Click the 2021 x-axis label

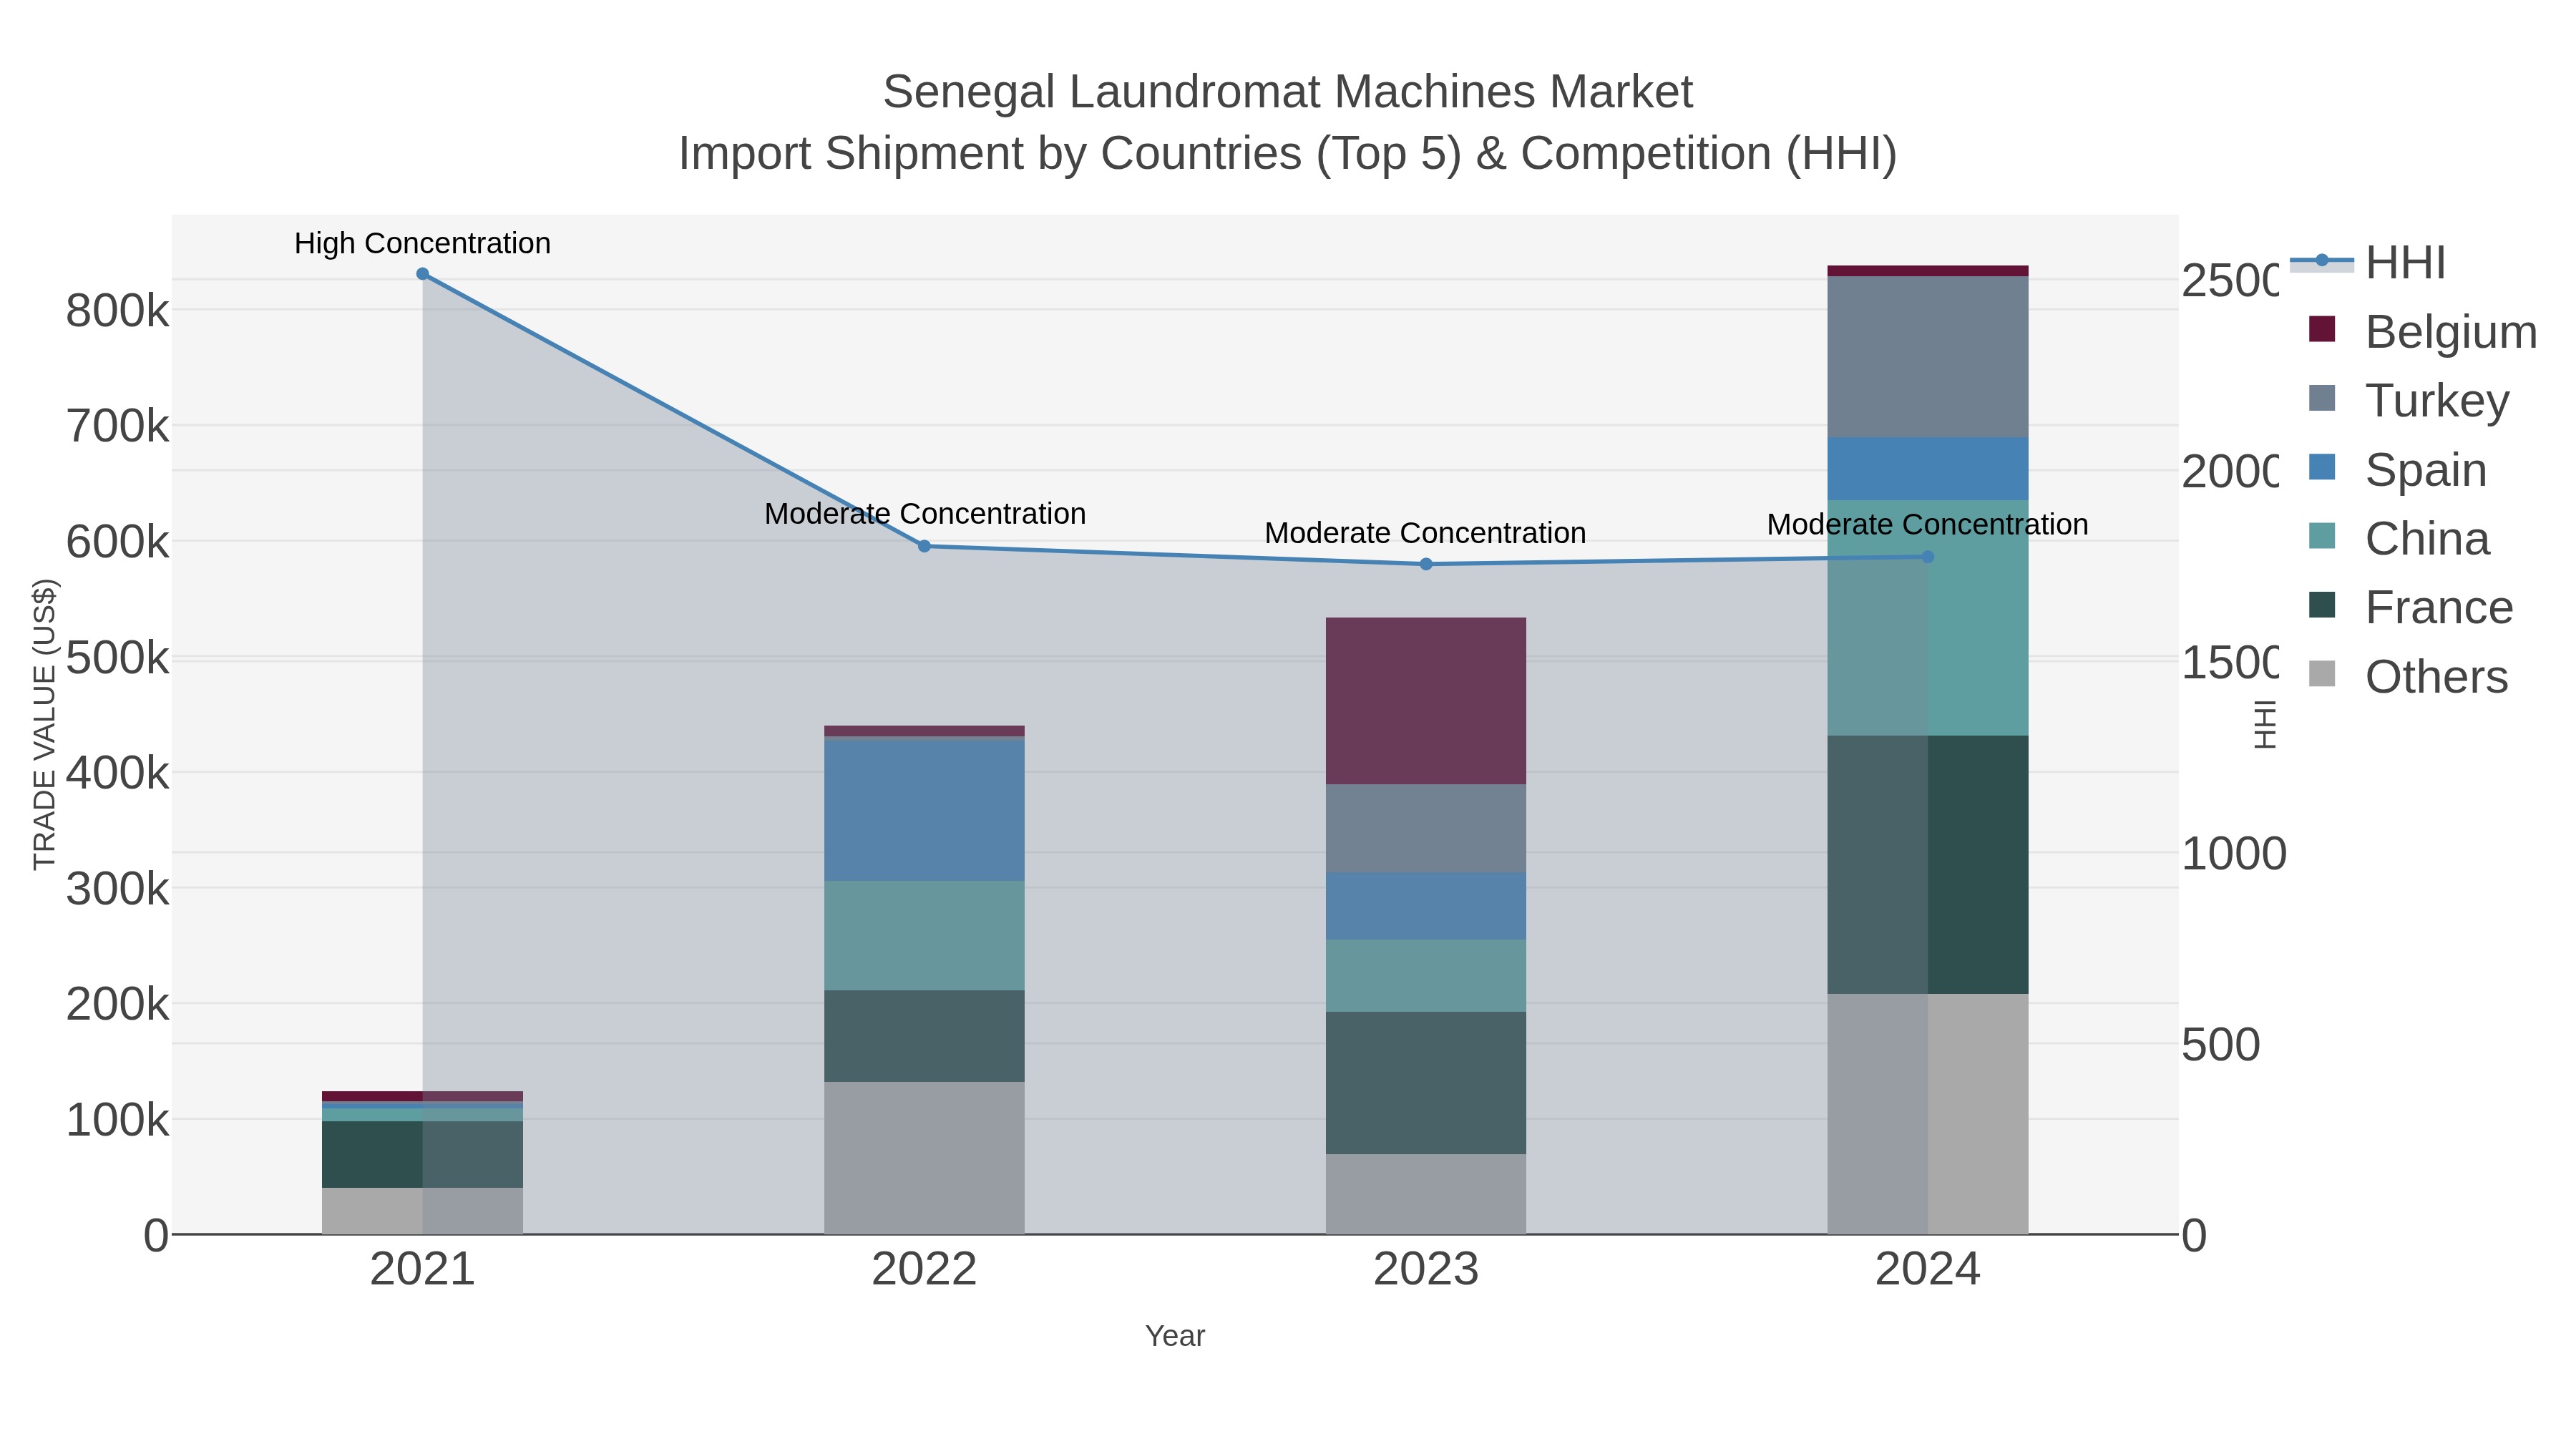[x=422, y=1270]
